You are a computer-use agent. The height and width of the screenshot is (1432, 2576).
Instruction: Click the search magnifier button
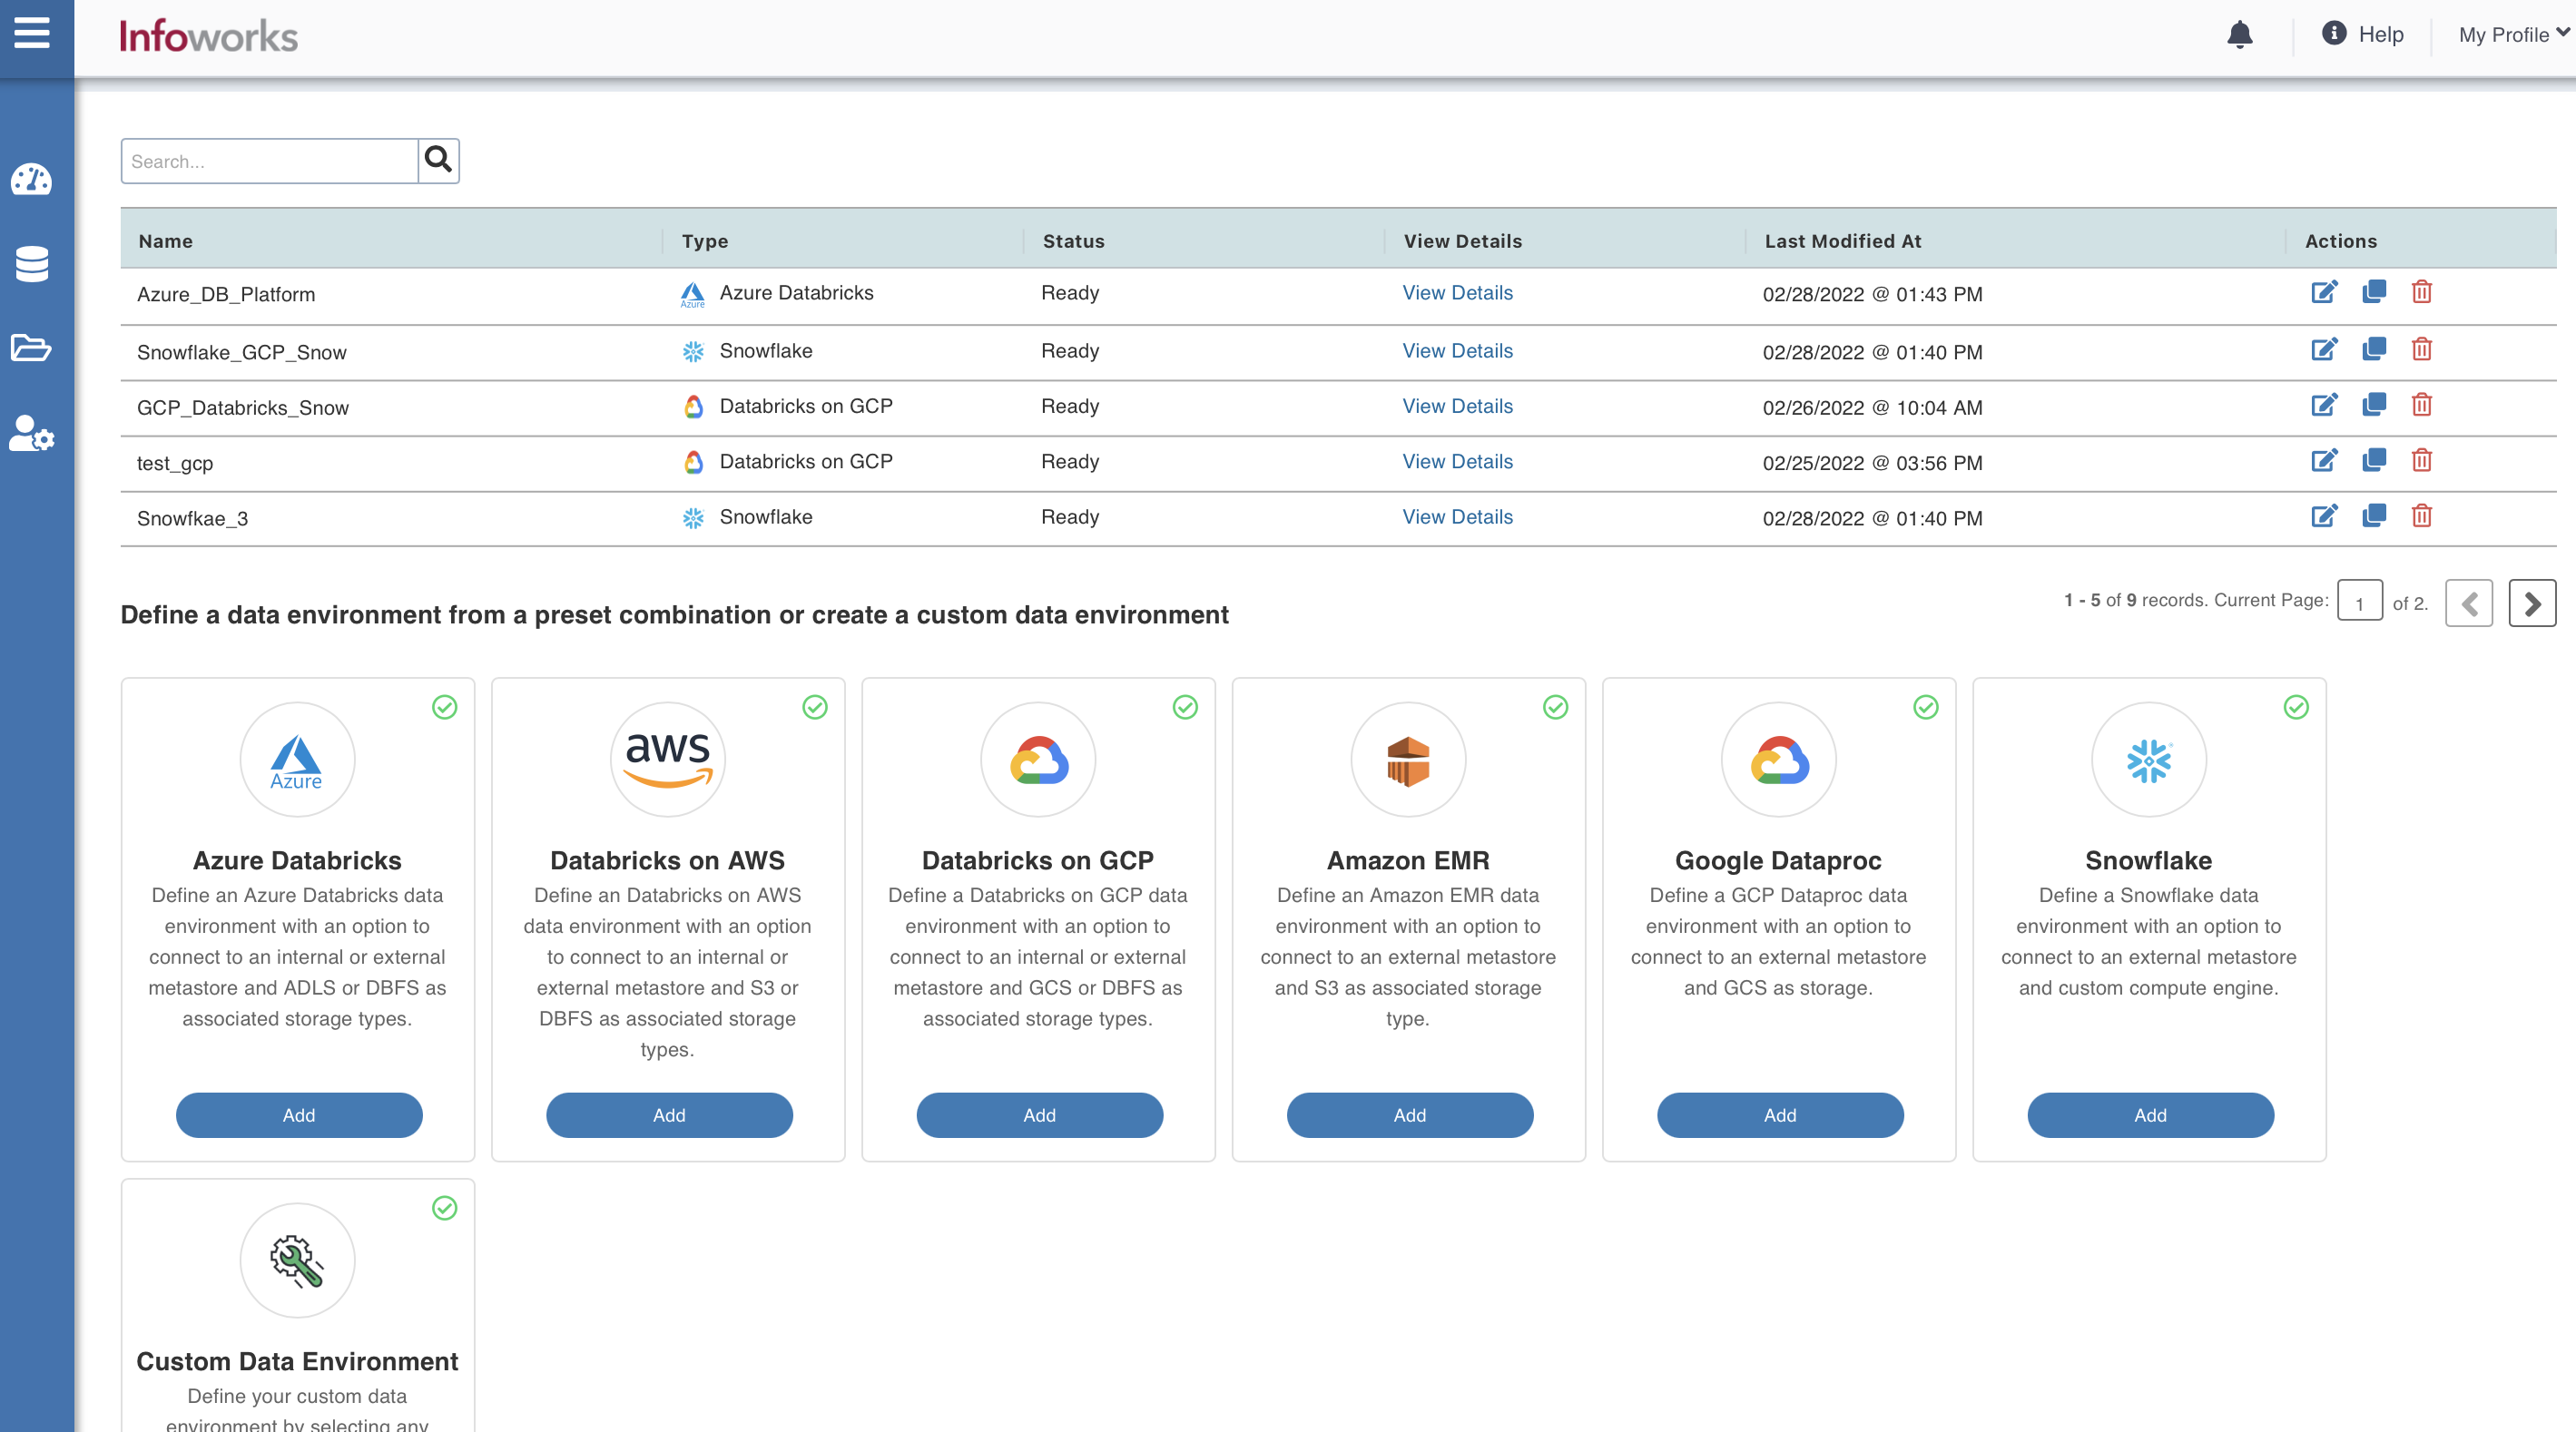[x=438, y=160]
